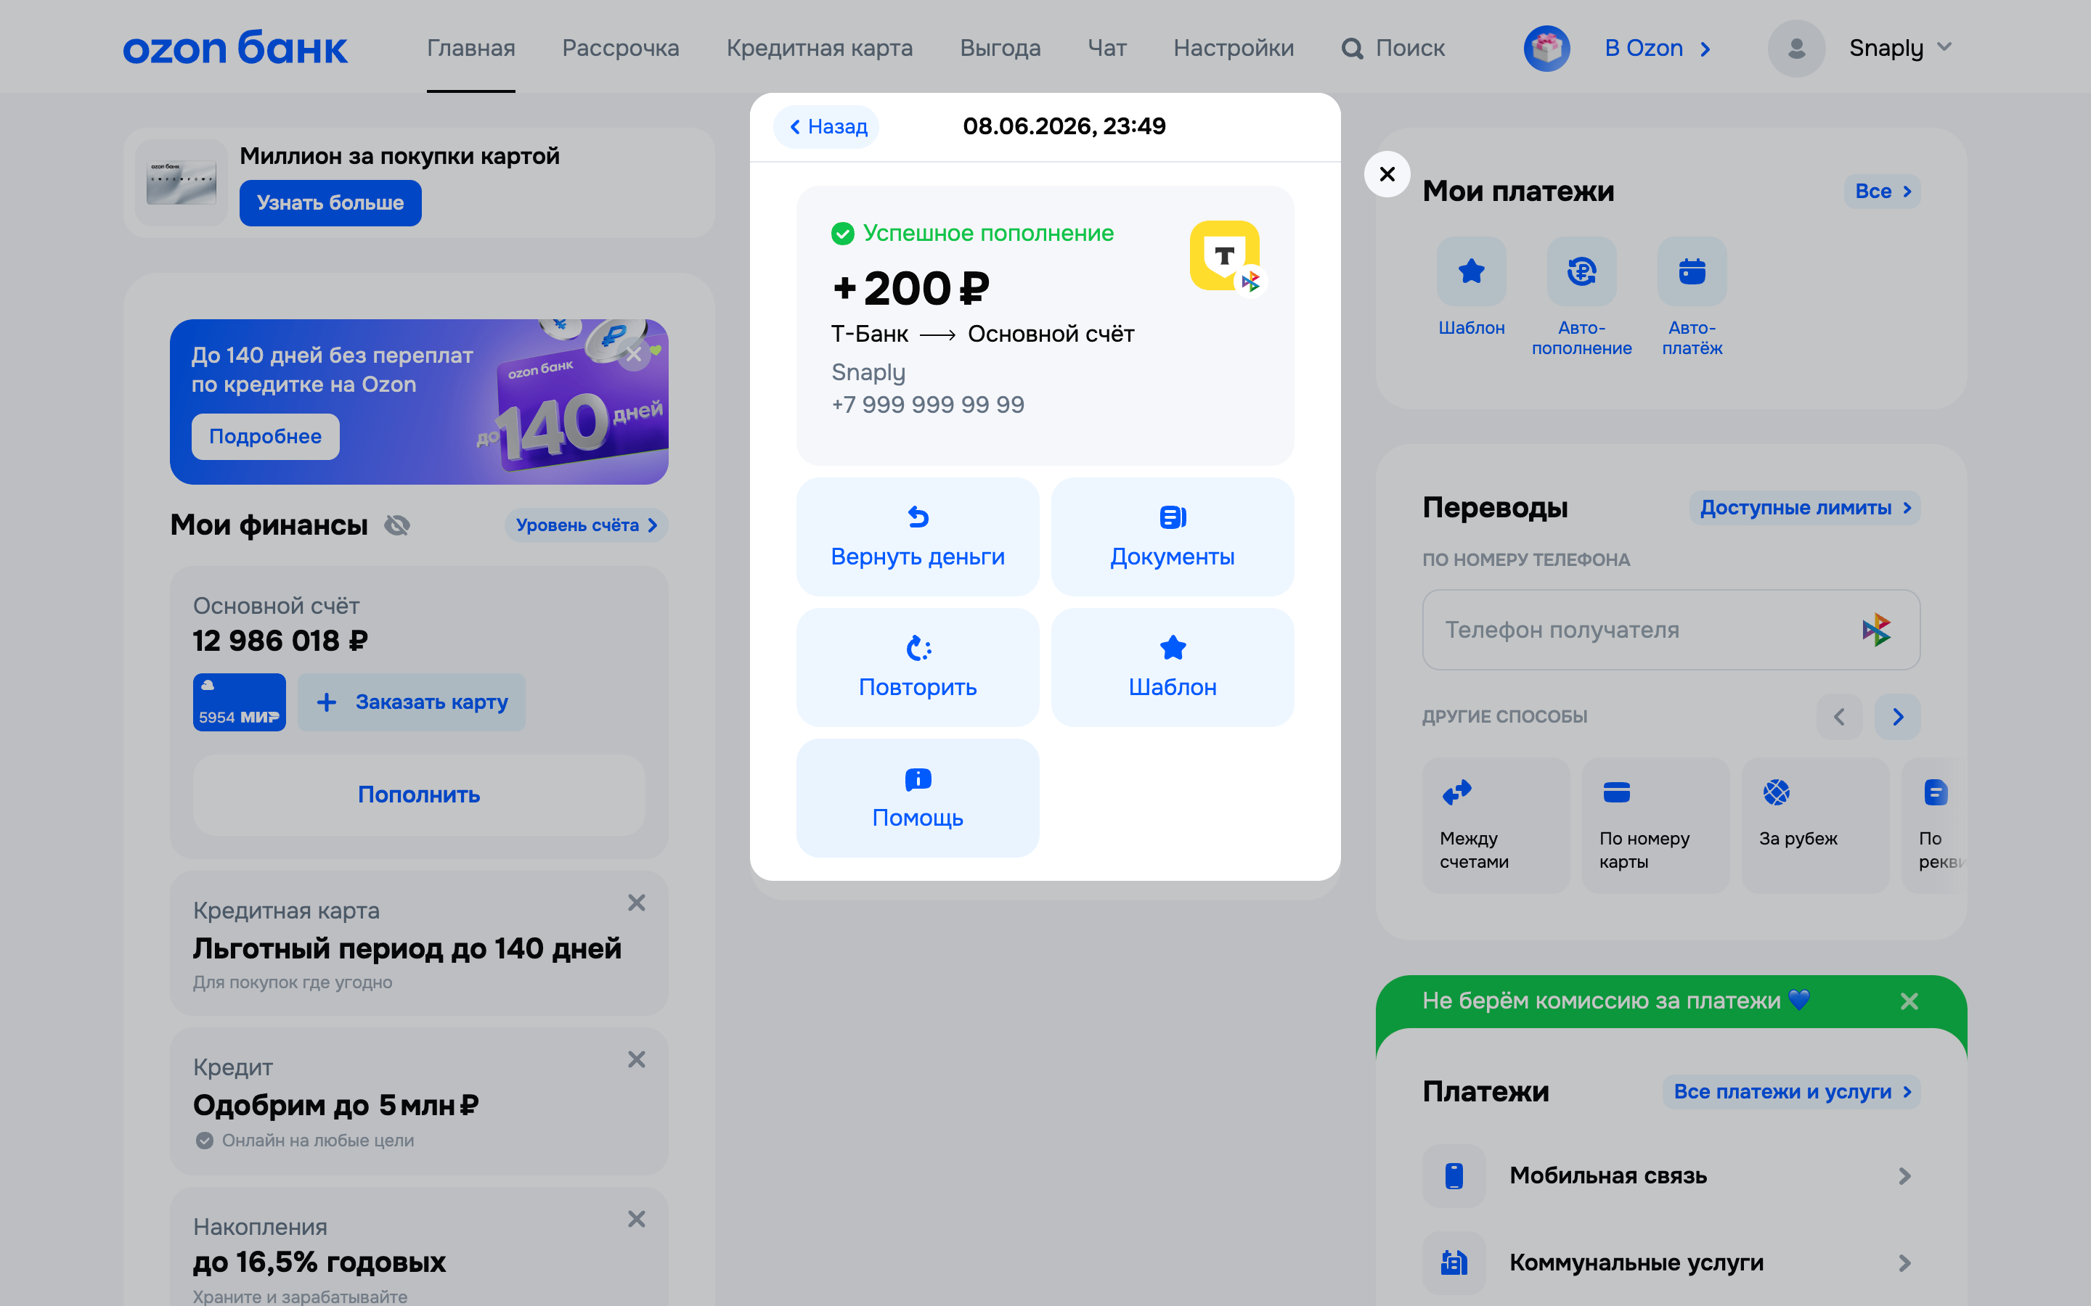
Task: Toggle hide balances eye icon
Action: pyautogui.click(x=397, y=525)
